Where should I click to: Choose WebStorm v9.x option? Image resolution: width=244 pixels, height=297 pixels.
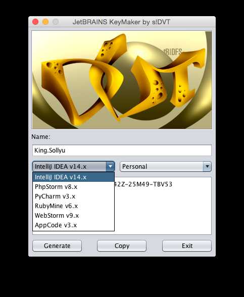pyautogui.click(x=74, y=216)
